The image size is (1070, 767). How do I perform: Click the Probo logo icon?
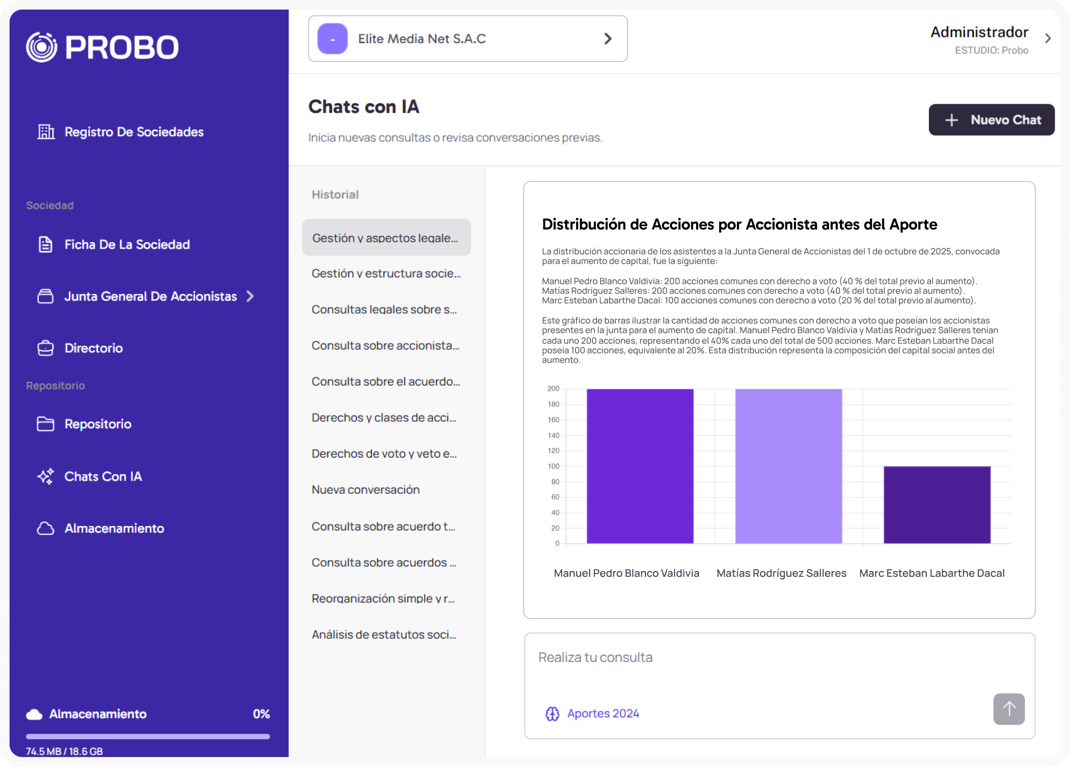click(42, 47)
